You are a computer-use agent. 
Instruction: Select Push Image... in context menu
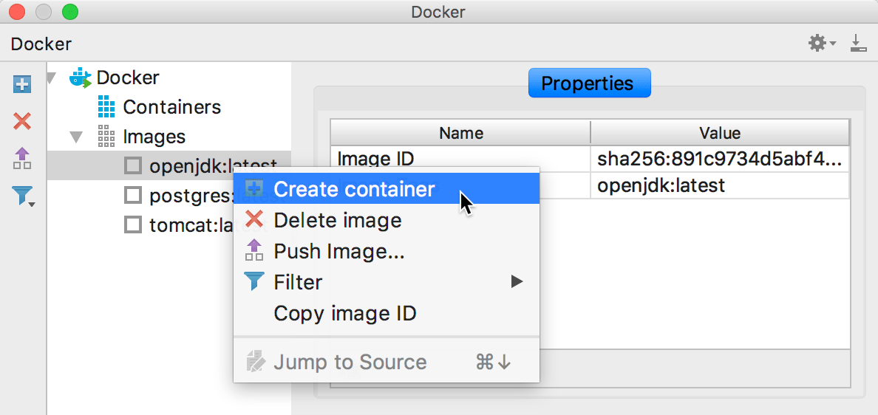click(339, 251)
